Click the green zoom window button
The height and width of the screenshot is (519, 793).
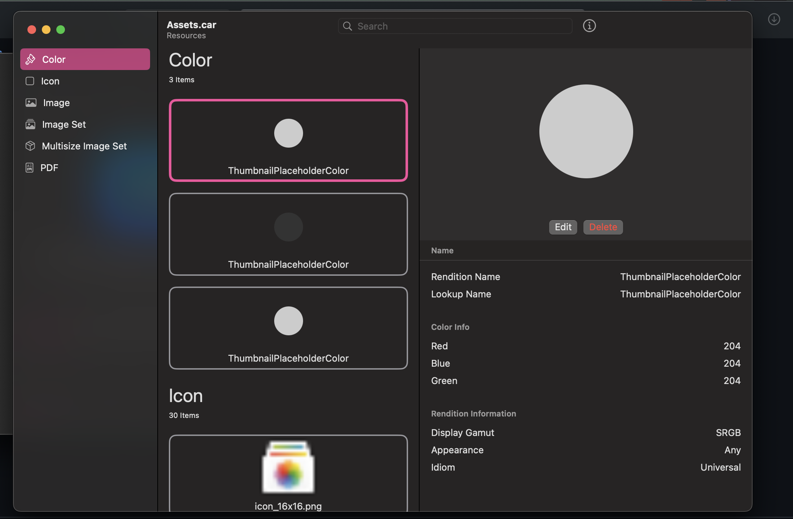click(61, 30)
